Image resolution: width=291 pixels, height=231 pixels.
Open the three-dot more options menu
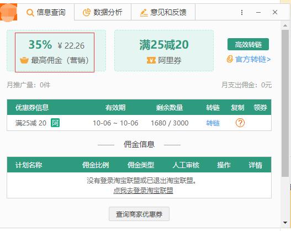click(x=242, y=13)
